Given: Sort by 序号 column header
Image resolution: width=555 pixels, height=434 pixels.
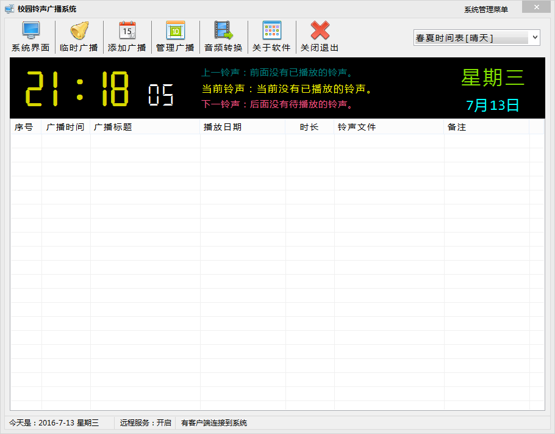Looking at the screenshot, I should click(x=26, y=127).
